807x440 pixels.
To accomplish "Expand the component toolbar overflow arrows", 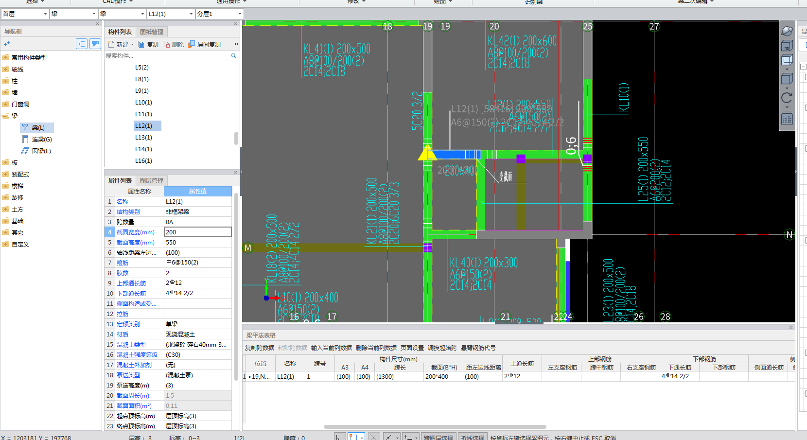I will pyautogui.click(x=236, y=44).
